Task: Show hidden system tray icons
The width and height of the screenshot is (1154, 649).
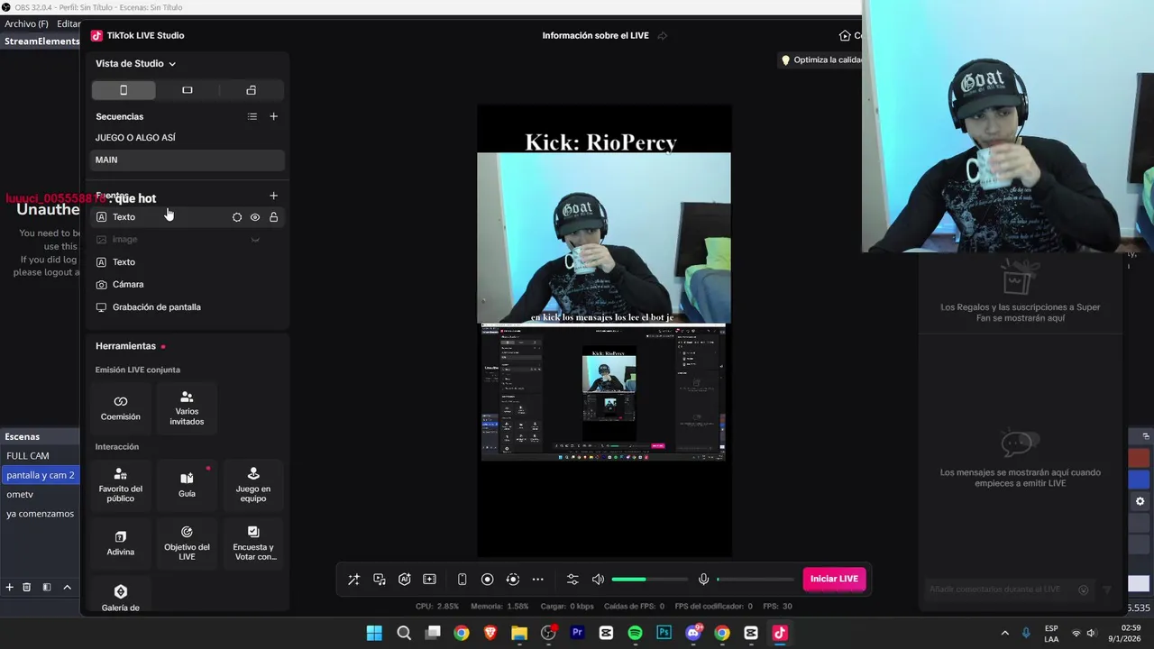Action: click(x=1005, y=633)
